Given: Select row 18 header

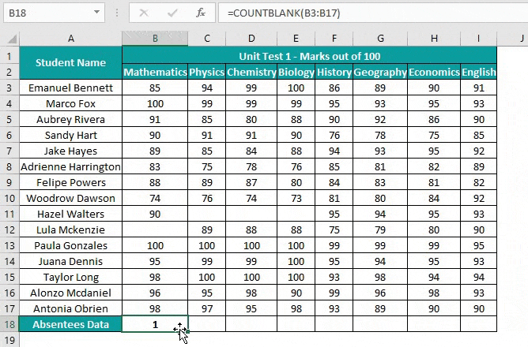Looking at the screenshot, I should (9, 324).
